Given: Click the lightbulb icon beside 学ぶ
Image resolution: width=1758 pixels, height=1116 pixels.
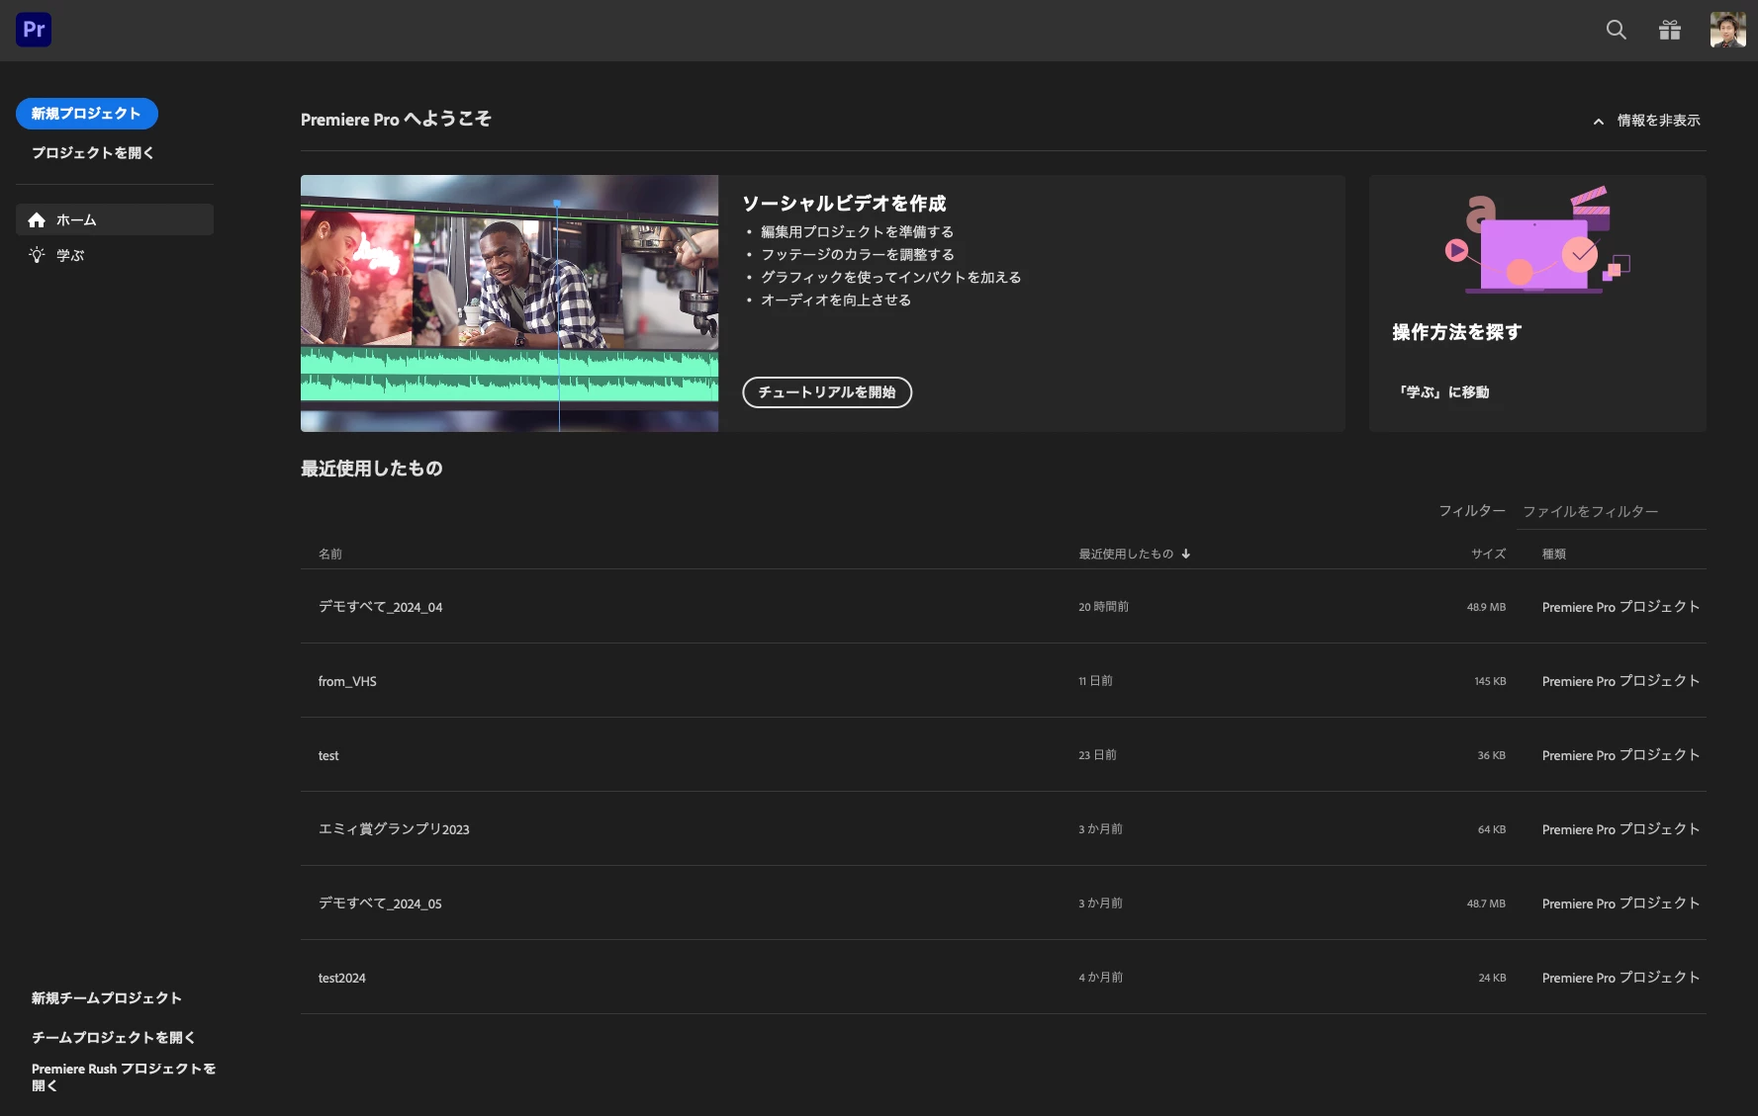Looking at the screenshot, I should point(37,255).
